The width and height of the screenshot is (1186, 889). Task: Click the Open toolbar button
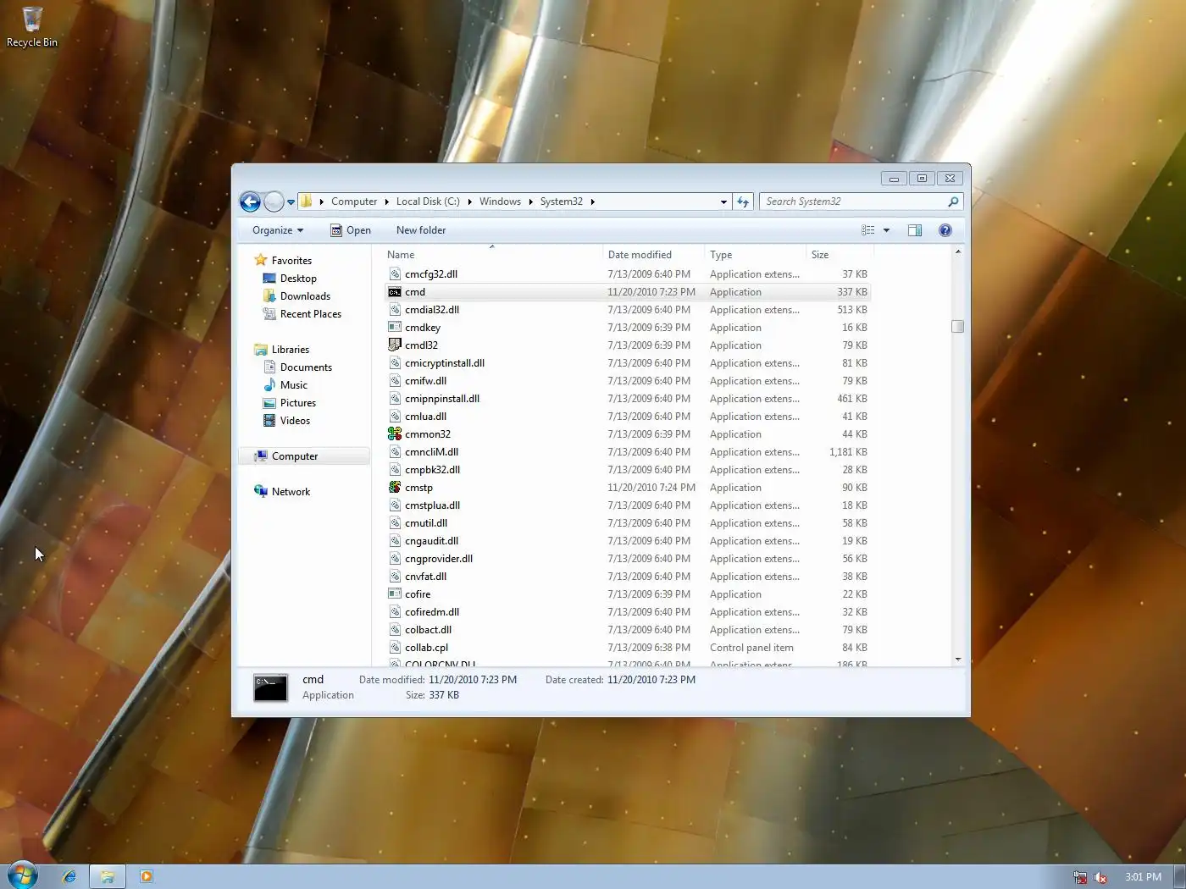(x=350, y=230)
